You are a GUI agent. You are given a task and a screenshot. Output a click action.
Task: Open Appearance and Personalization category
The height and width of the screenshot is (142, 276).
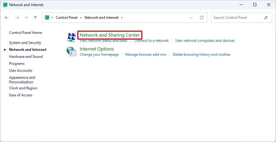pyautogui.click(x=22, y=80)
